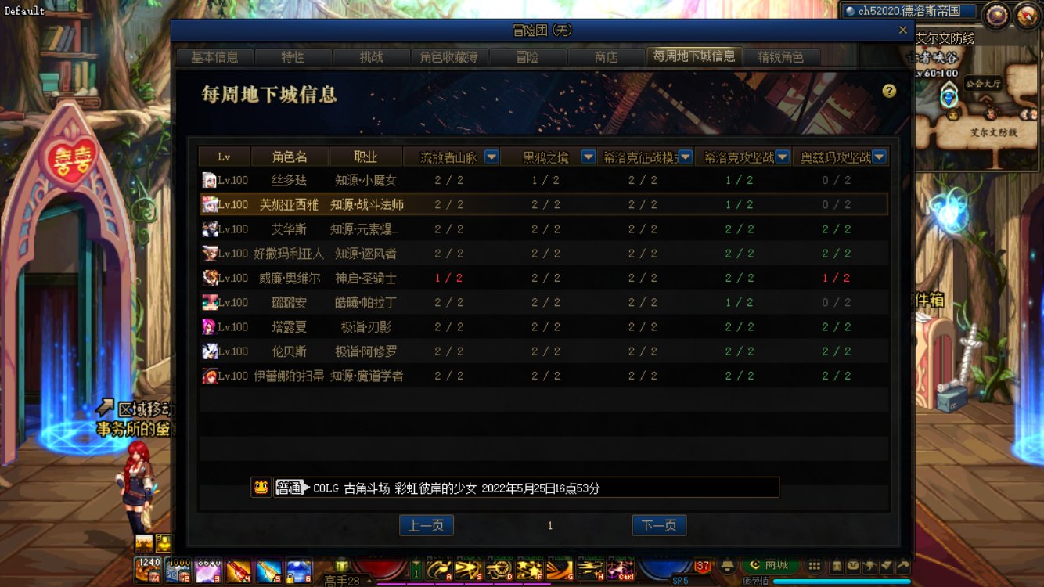This screenshot has height=587, width=1044.
Task: Open the 商城 shop button
Action: [770, 565]
